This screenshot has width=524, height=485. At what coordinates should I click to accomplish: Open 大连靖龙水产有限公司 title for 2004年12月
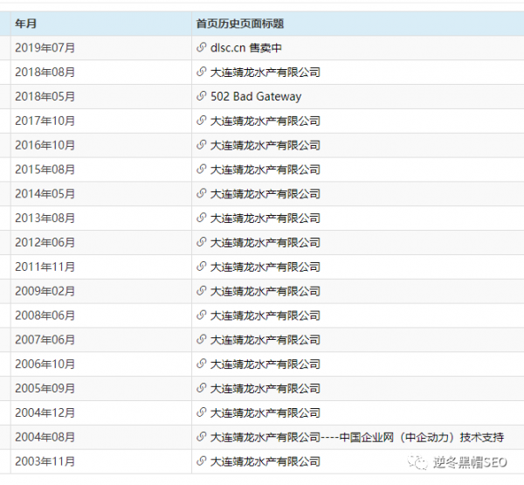click(265, 412)
